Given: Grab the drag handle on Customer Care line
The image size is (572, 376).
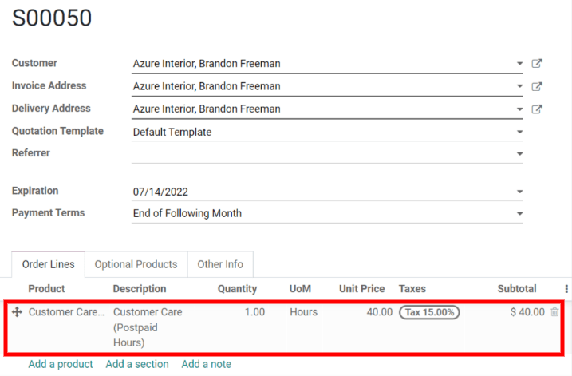Looking at the screenshot, I should click(x=18, y=312).
